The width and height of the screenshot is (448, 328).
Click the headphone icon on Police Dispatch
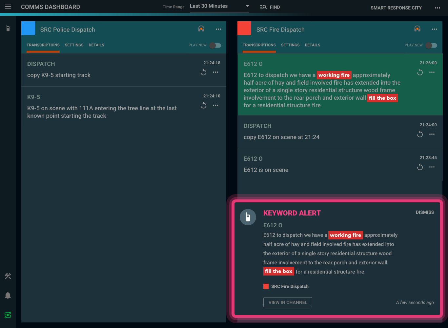[x=201, y=29]
